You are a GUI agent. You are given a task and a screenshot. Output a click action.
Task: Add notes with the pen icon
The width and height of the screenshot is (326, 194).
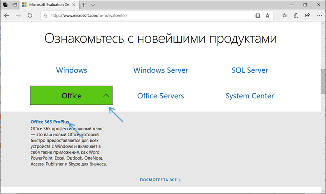296,16
